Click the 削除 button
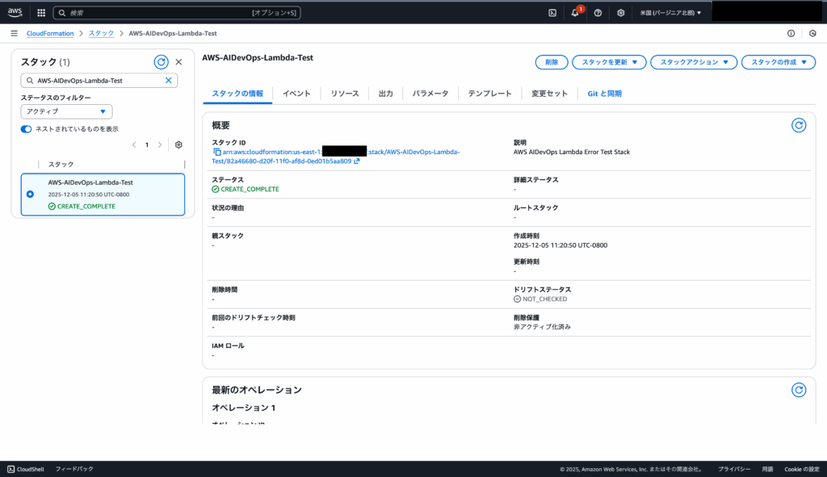827x477 pixels. coord(551,62)
